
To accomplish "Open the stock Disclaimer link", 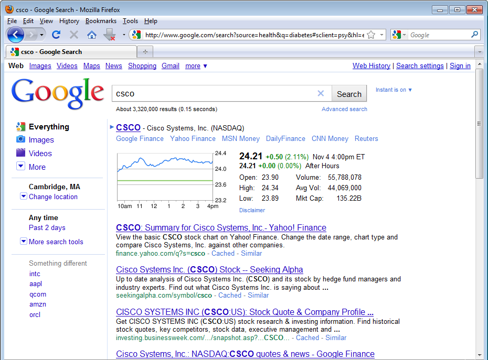I will click(252, 210).
